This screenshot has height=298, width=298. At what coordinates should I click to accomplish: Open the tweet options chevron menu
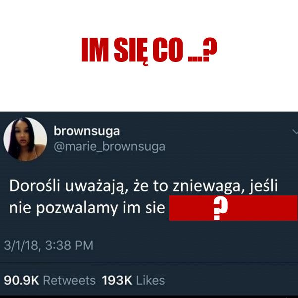pos(295,132)
